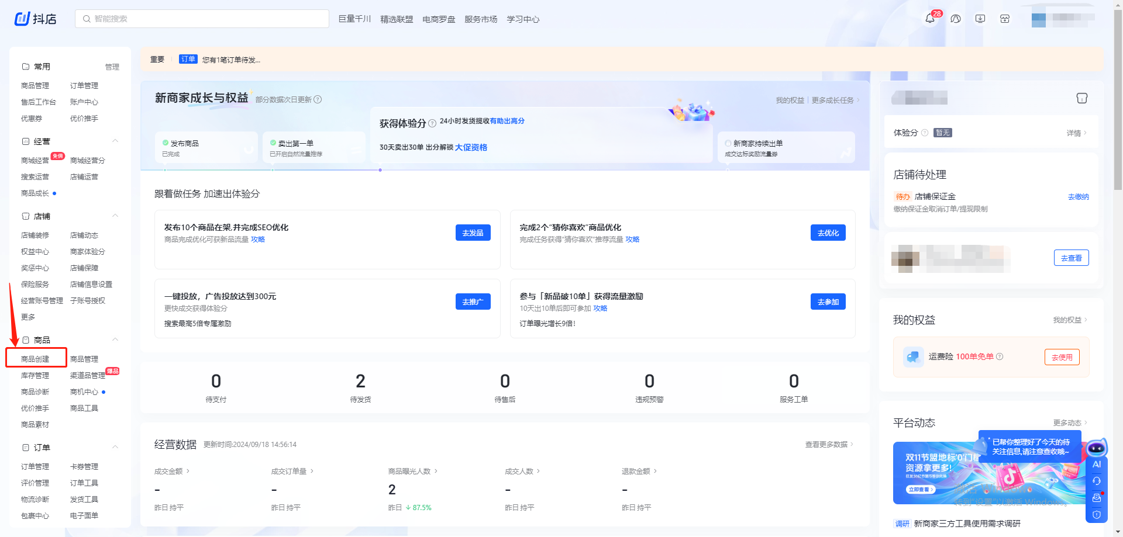This screenshot has width=1123, height=537.
Task: Click the 待支付 count
Action: [x=216, y=382]
